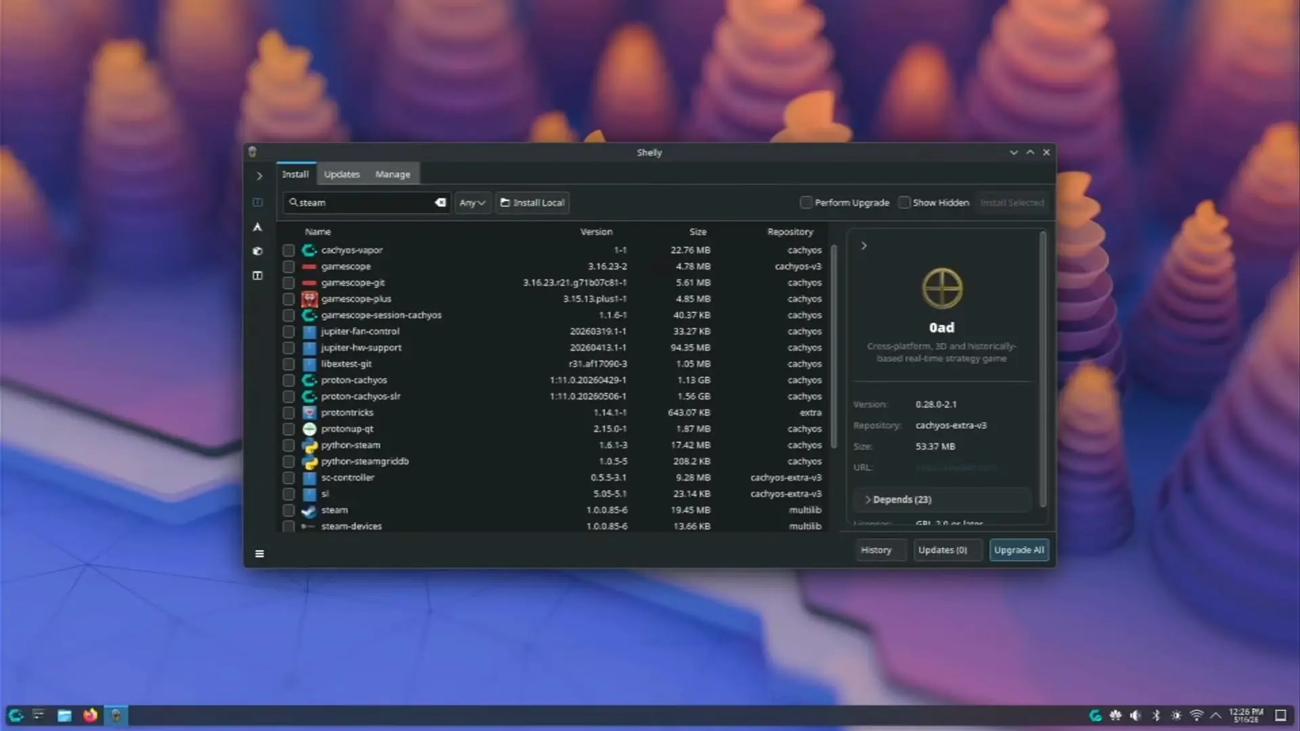
Task: Click the 0ad crosshair logo in details panel
Action: (942, 288)
